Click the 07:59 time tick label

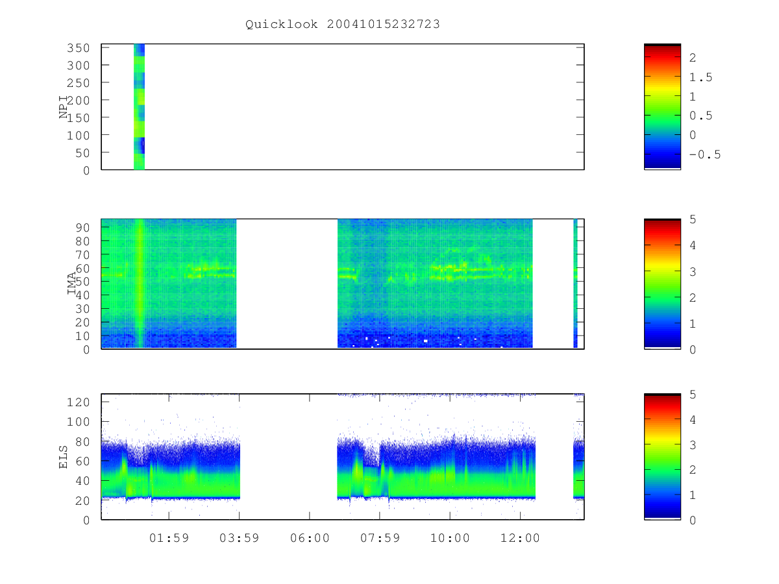coord(380,538)
